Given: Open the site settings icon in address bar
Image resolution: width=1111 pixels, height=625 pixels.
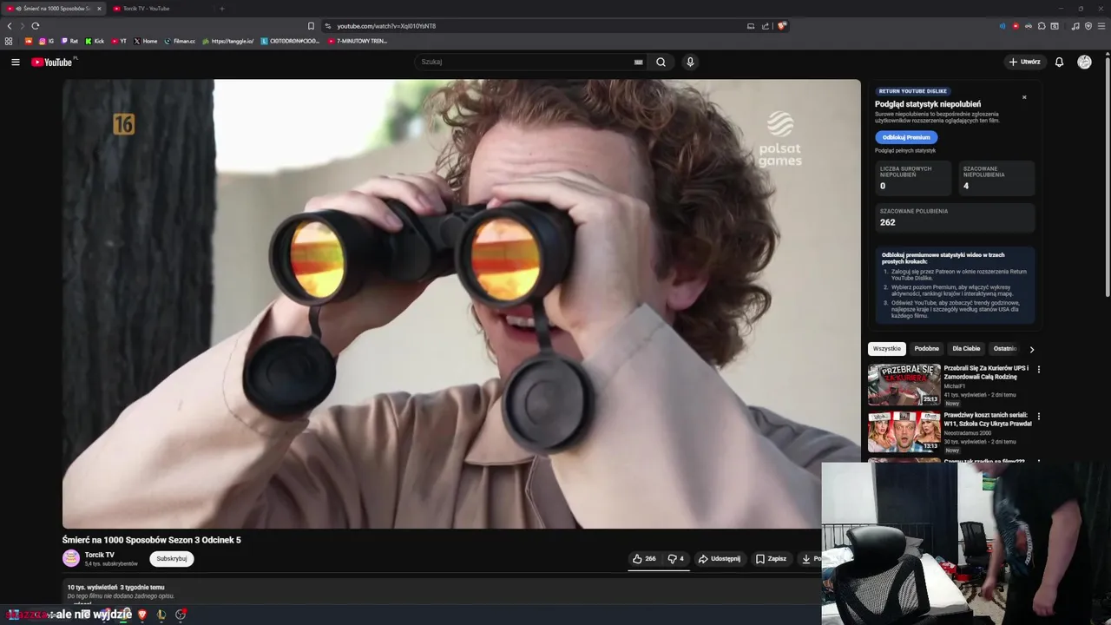Looking at the screenshot, I should pos(328,26).
